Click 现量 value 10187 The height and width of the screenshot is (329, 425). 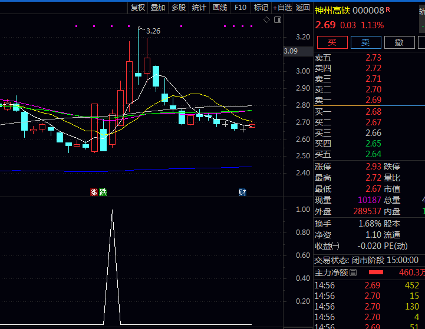tap(370, 200)
